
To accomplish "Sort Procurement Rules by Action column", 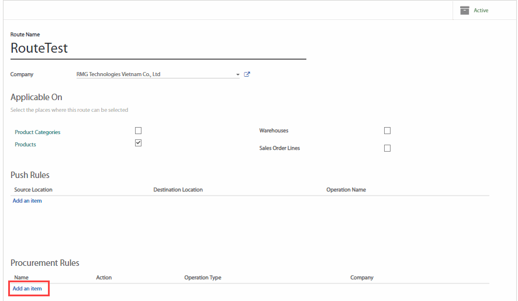I will (x=103, y=278).
